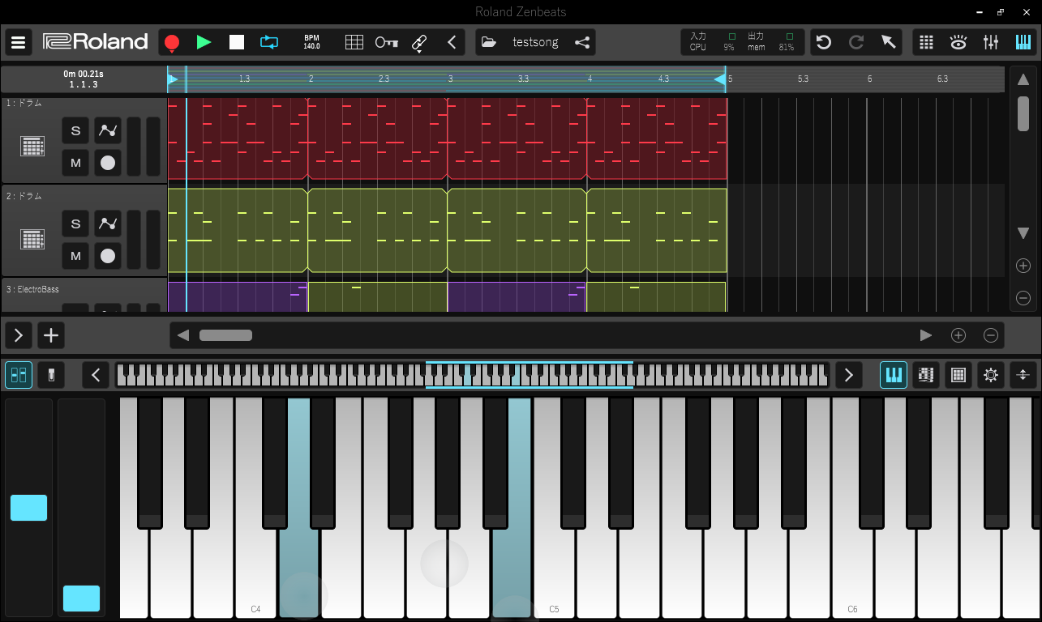Zoom out vertically on tracks
Image resolution: width=1042 pixels, height=622 pixels.
pos(1023,298)
